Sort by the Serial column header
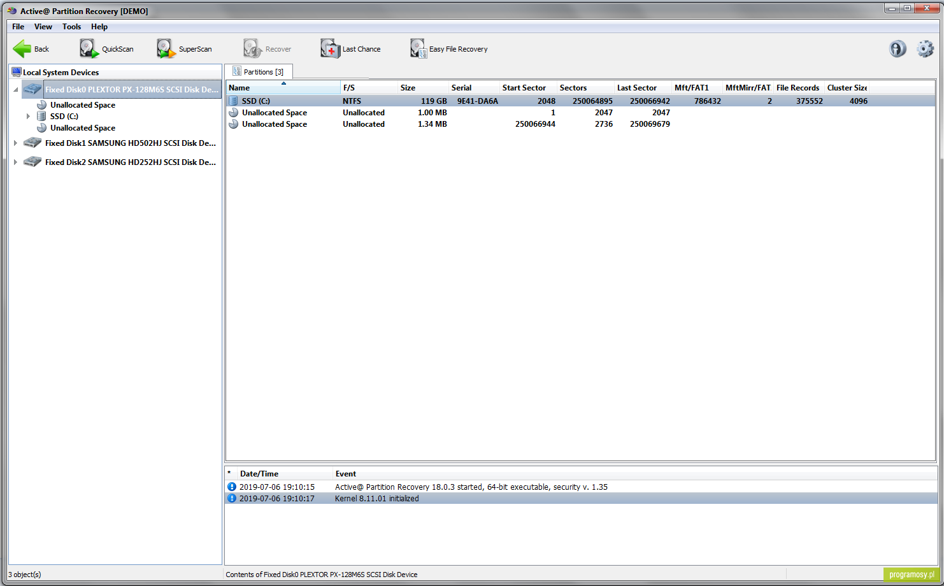The height and width of the screenshot is (586, 944). pos(475,87)
